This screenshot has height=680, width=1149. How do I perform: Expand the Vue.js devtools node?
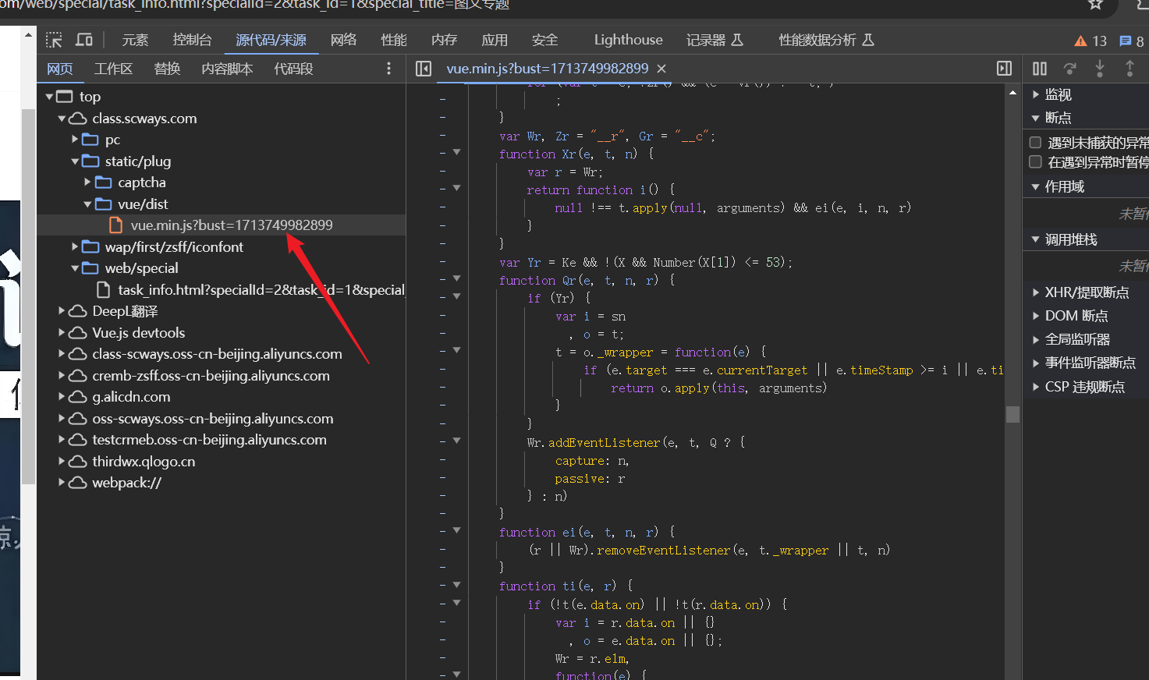(62, 333)
